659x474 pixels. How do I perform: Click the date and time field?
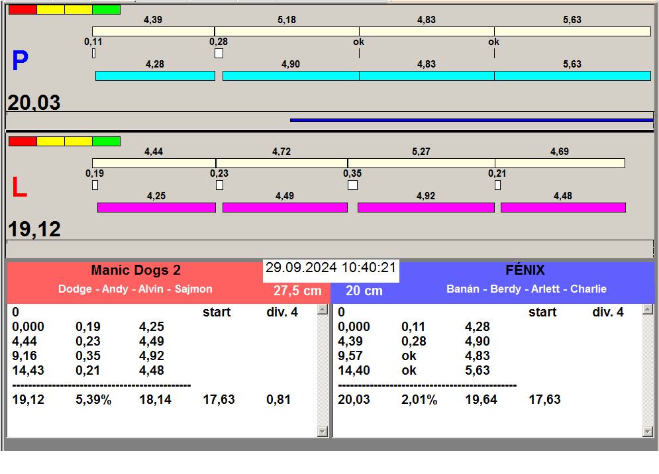point(330,268)
